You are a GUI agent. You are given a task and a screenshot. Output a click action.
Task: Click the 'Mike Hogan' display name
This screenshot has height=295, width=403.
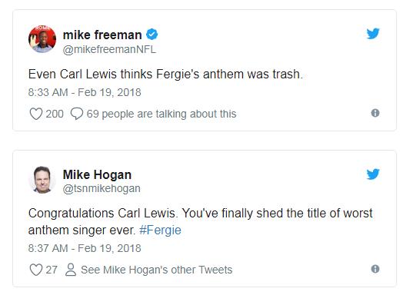click(97, 174)
